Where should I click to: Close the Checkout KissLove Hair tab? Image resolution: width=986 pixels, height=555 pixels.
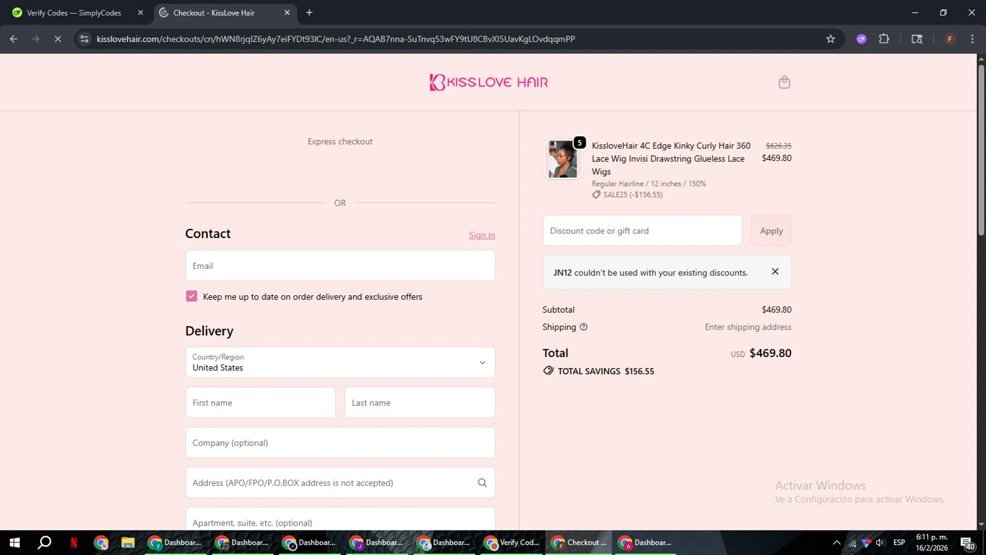[x=287, y=12]
